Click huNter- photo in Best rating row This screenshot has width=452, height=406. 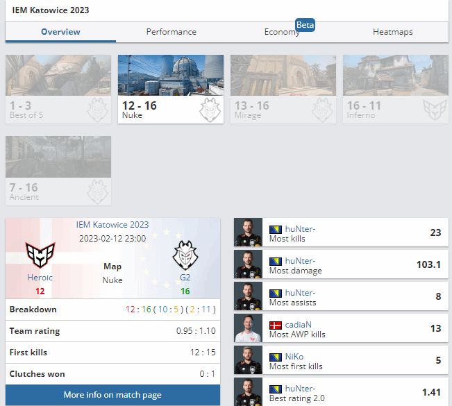pyautogui.click(x=248, y=392)
